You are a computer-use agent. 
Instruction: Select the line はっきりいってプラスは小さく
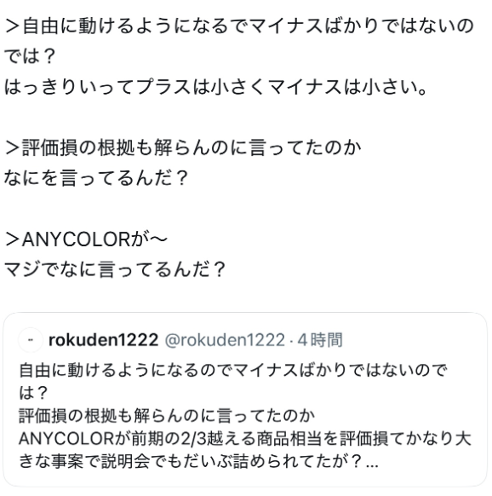216,87
